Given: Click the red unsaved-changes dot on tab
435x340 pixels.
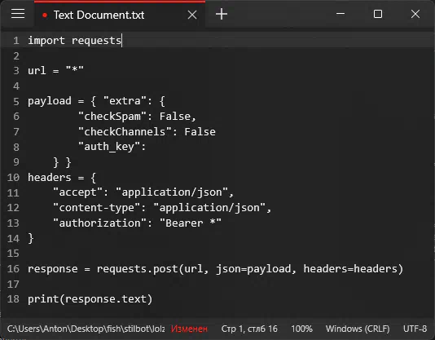Looking at the screenshot, I should [45, 15].
